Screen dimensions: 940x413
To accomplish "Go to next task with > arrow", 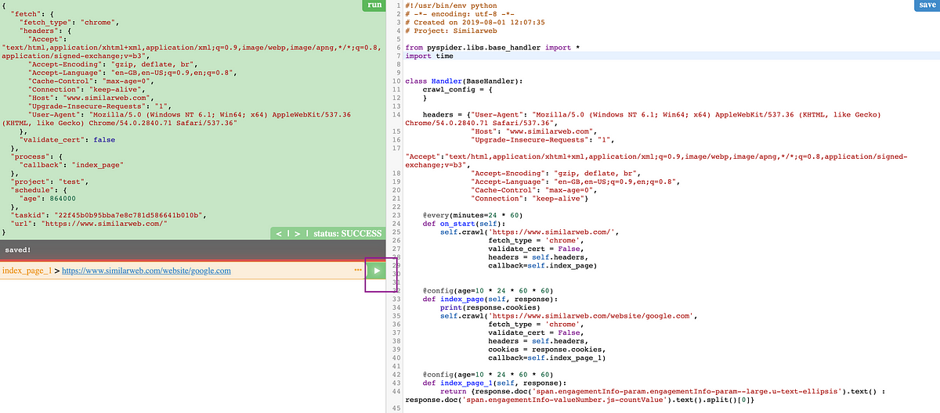I will pos(298,233).
